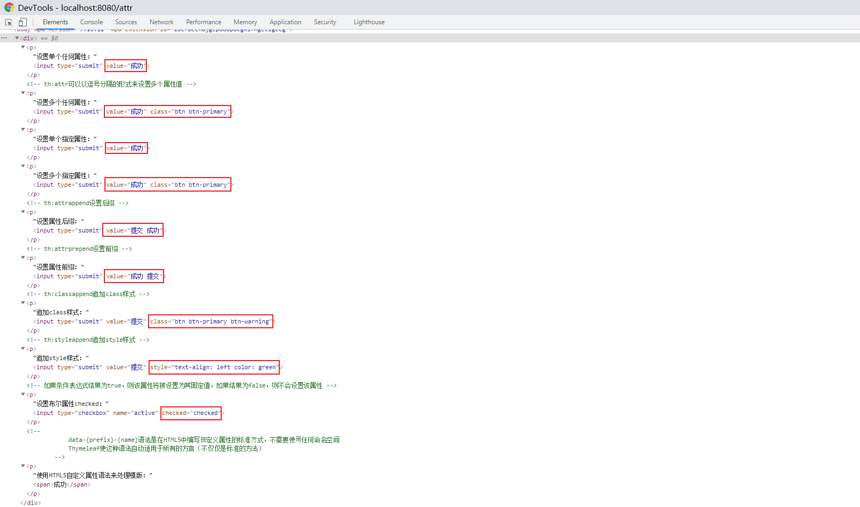Select the text node "设置单个指定属性："
This screenshot has width=860, height=507.
point(65,139)
